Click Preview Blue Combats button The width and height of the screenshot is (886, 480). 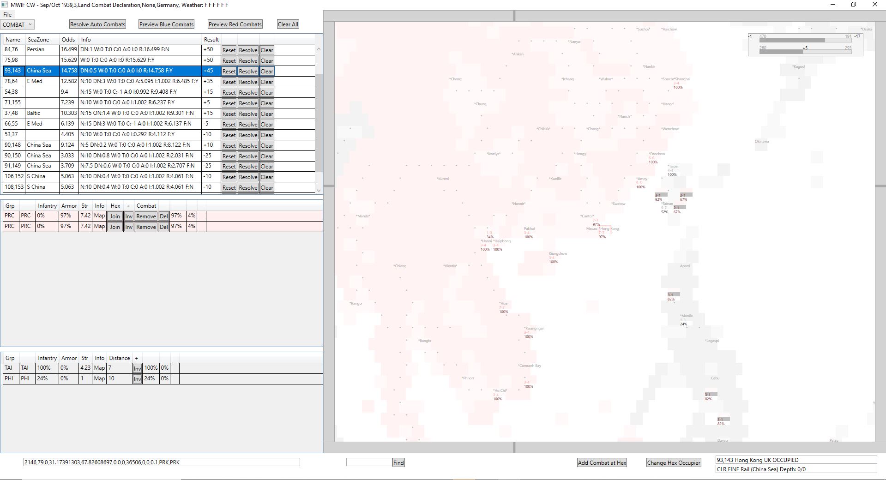click(x=166, y=24)
